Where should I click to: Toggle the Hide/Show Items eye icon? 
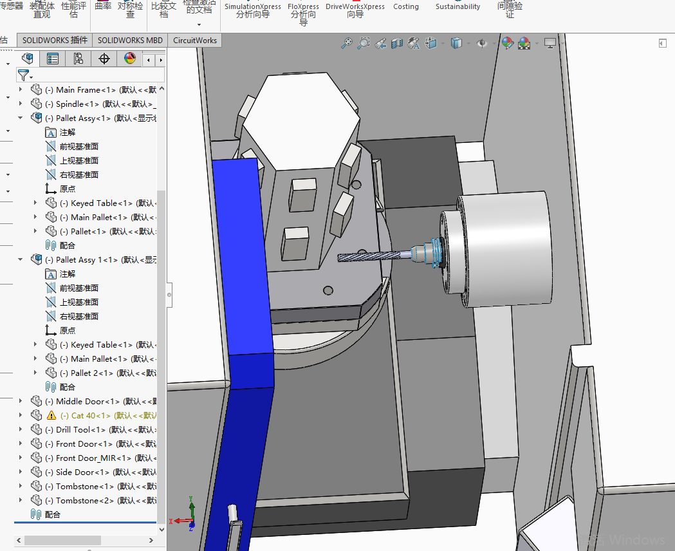(482, 43)
